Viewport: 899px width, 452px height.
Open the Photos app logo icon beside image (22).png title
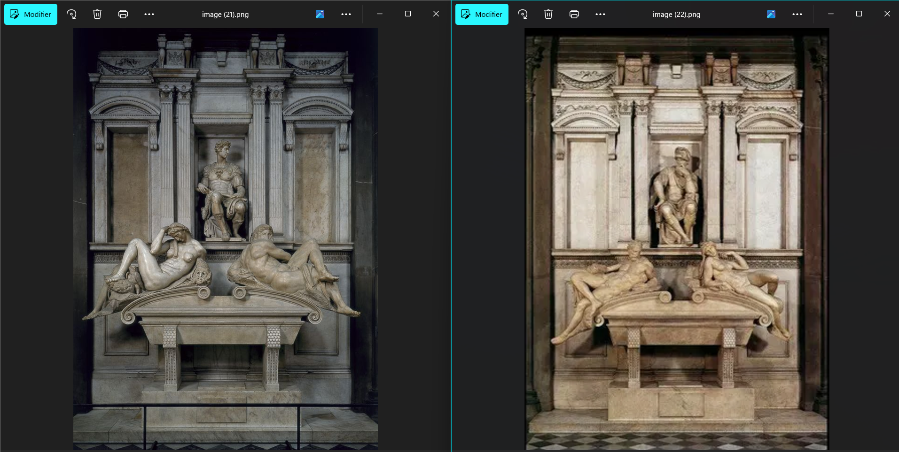click(771, 14)
